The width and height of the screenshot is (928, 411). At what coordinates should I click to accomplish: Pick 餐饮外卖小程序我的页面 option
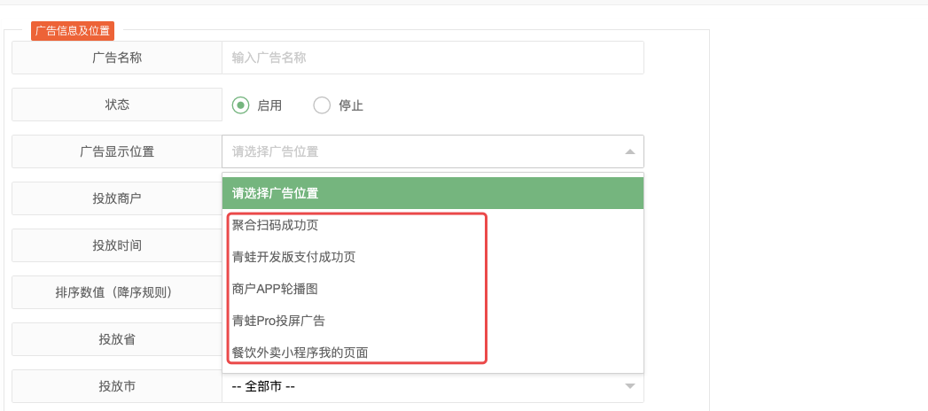(300, 353)
